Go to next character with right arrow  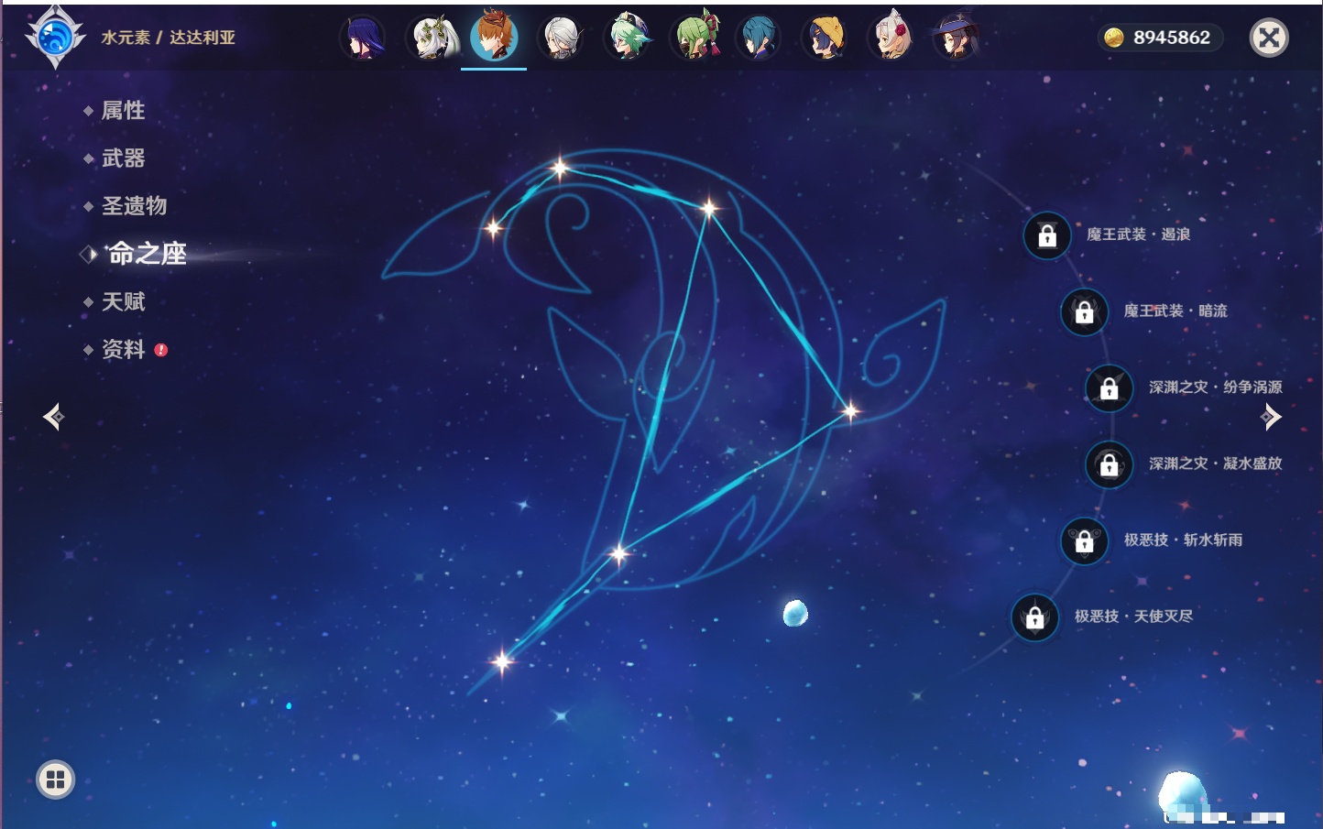pos(1271,417)
